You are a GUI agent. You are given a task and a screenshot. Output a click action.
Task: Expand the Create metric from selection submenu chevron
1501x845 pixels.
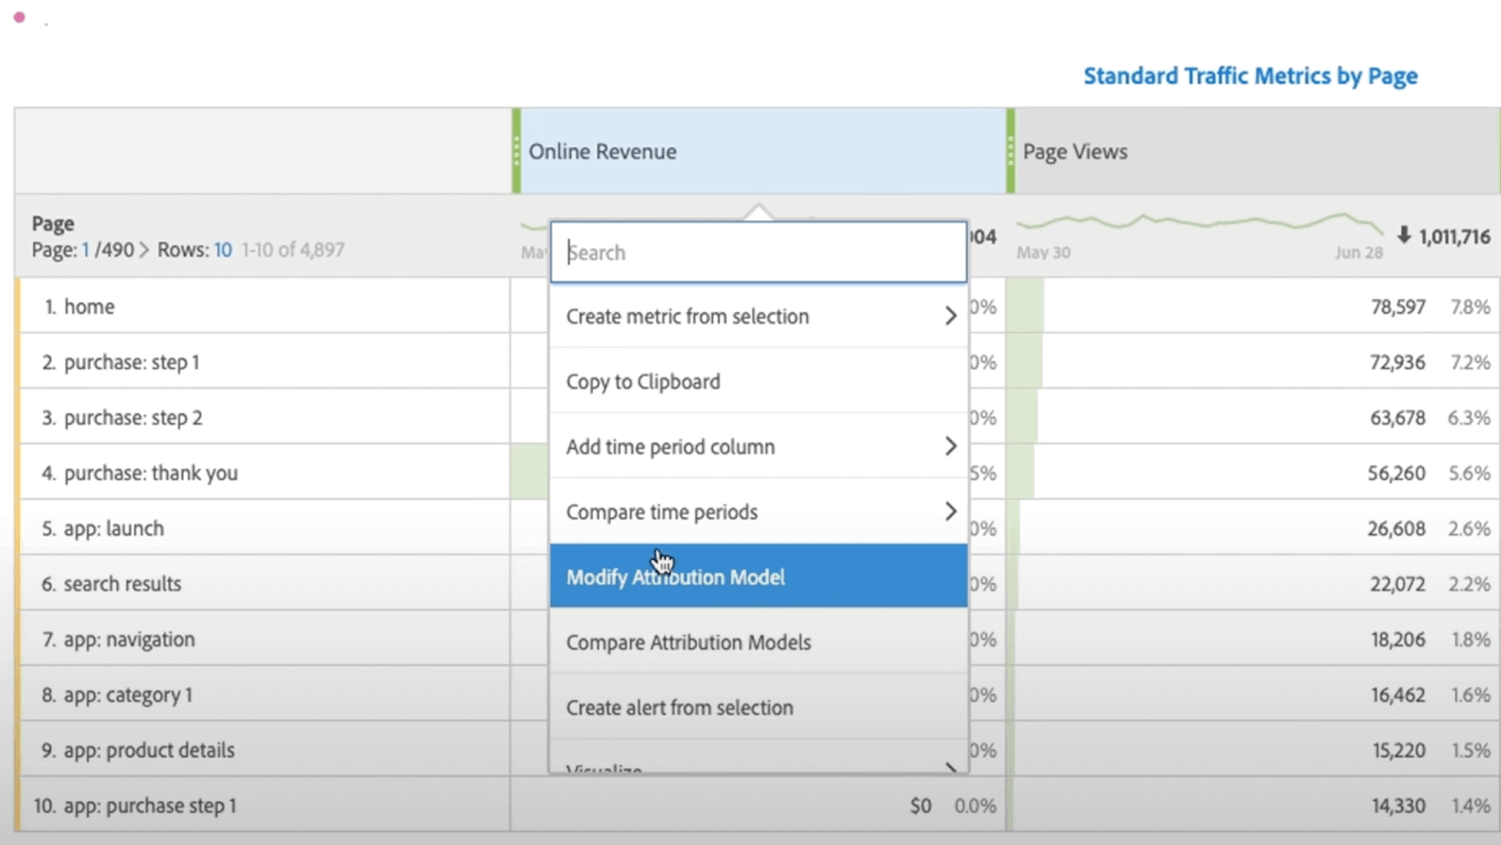tap(950, 316)
